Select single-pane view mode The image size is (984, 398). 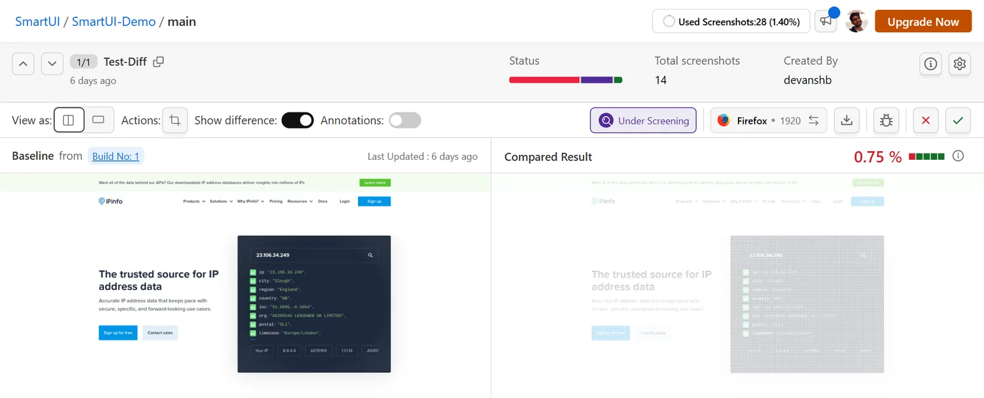click(98, 120)
